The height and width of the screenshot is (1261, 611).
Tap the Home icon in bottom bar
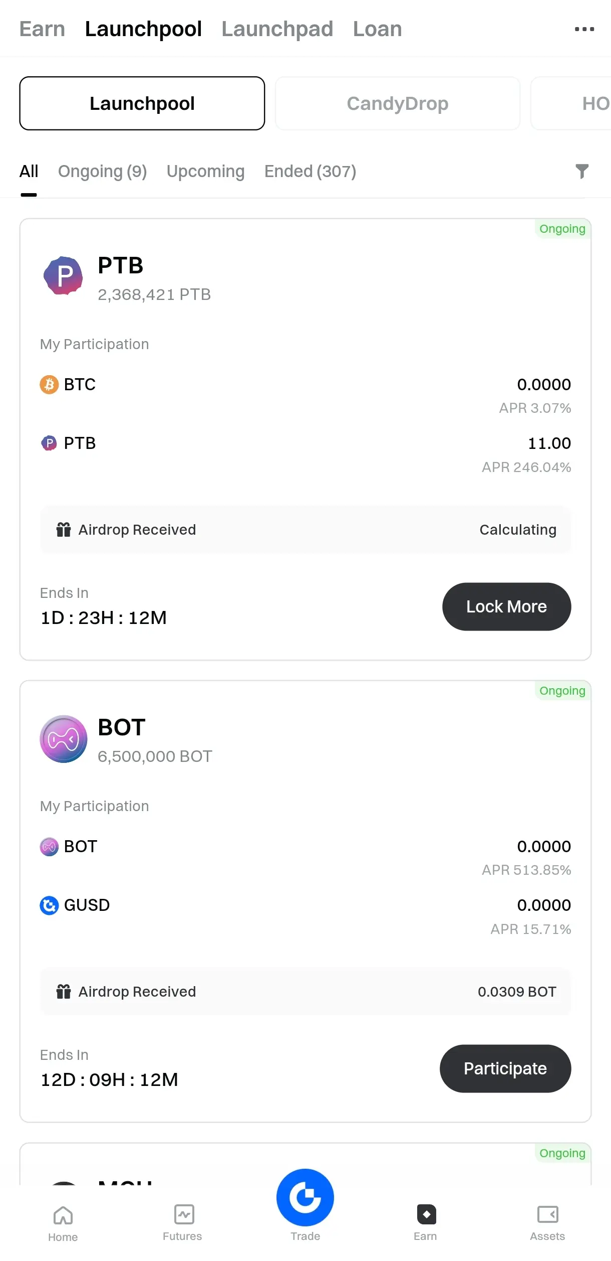pos(63,1215)
